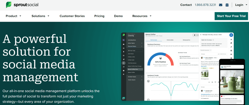
Task: Open the Potential Impressions dropdown
Action: (x=206, y=50)
